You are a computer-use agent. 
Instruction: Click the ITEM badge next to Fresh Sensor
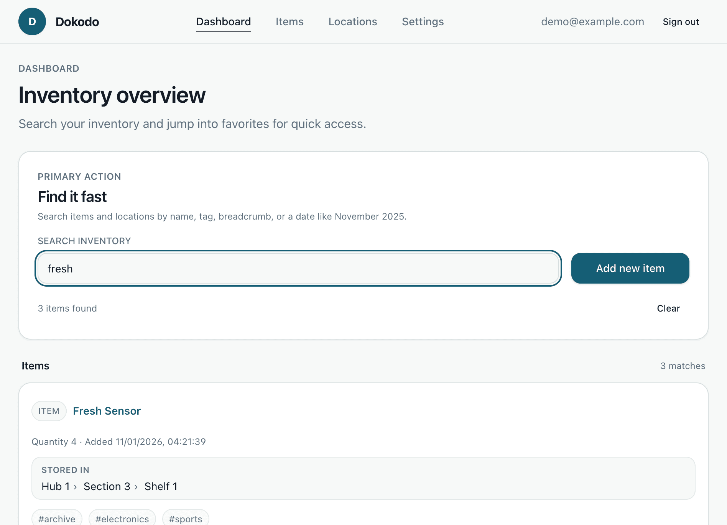click(x=49, y=411)
